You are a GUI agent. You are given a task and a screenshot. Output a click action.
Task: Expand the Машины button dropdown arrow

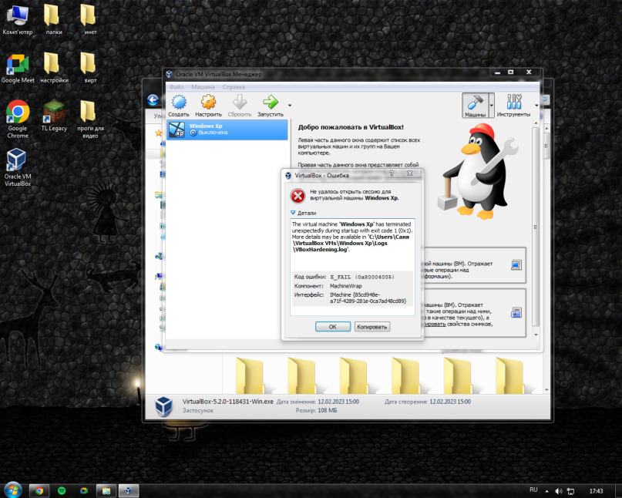(492, 105)
